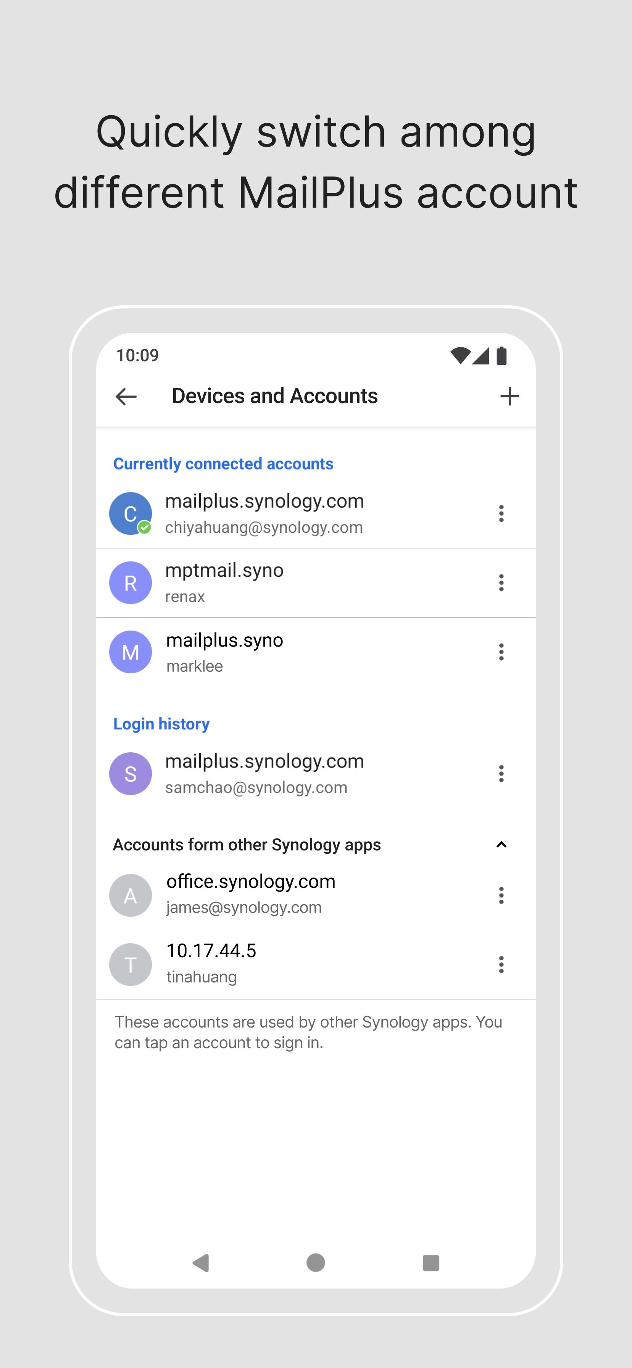Screen dimensions: 632x1368
Task: Tap the tinahuang username text
Action: click(202, 977)
